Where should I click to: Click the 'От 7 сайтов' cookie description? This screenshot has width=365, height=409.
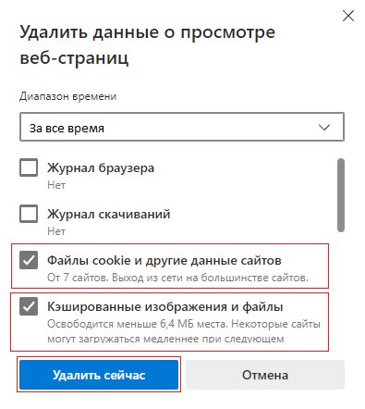coord(177,278)
